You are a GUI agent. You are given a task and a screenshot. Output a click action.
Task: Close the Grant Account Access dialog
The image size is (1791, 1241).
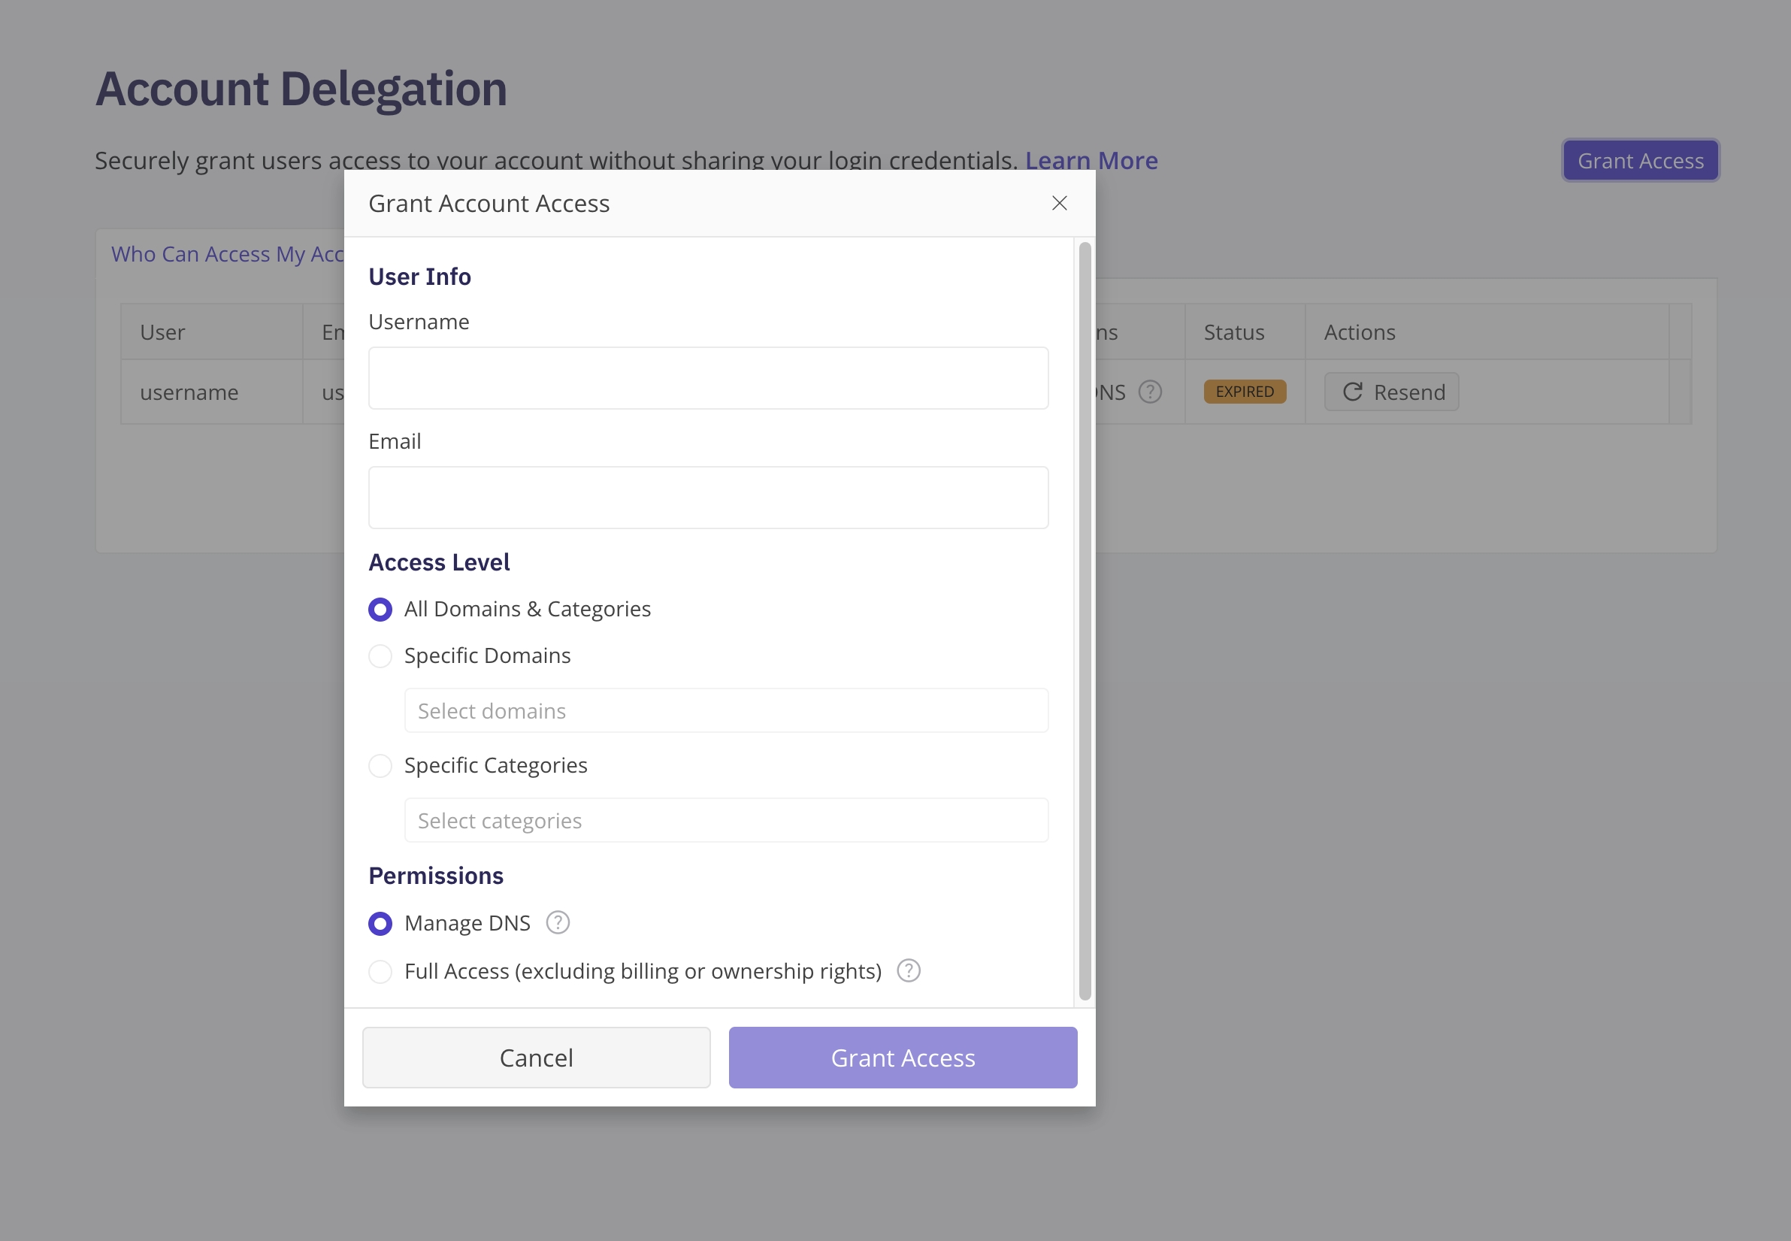1059,203
